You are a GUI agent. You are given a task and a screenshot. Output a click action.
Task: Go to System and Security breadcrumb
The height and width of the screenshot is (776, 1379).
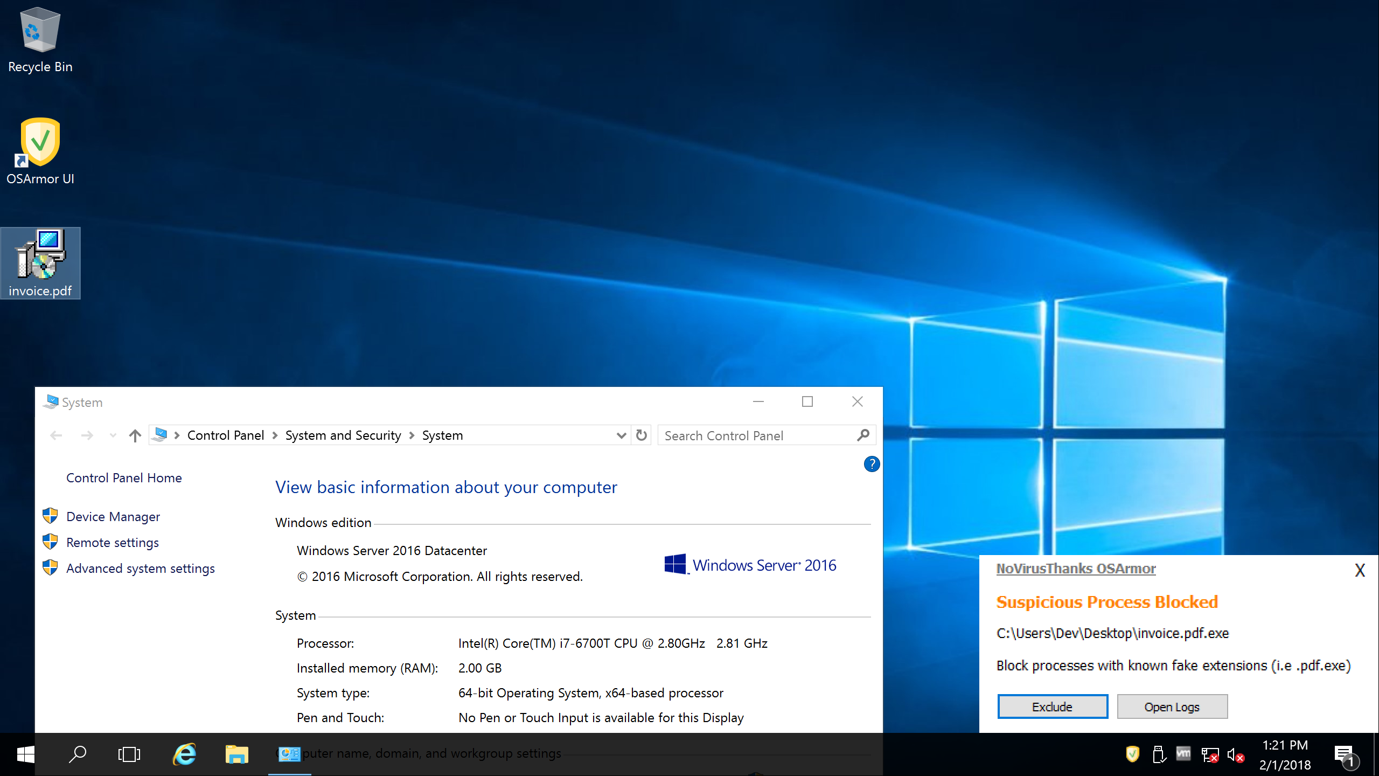[x=343, y=435]
